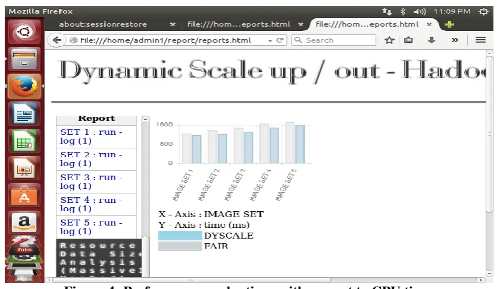Click the Report table header

click(96, 120)
